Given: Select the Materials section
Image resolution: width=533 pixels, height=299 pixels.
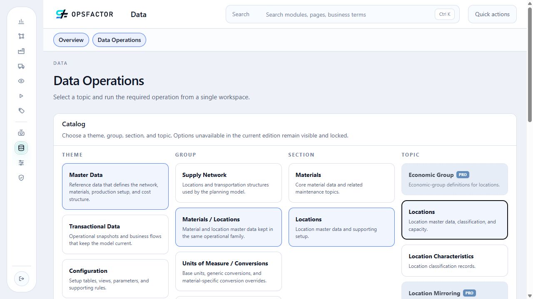Looking at the screenshot, I should (x=341, y=183).
